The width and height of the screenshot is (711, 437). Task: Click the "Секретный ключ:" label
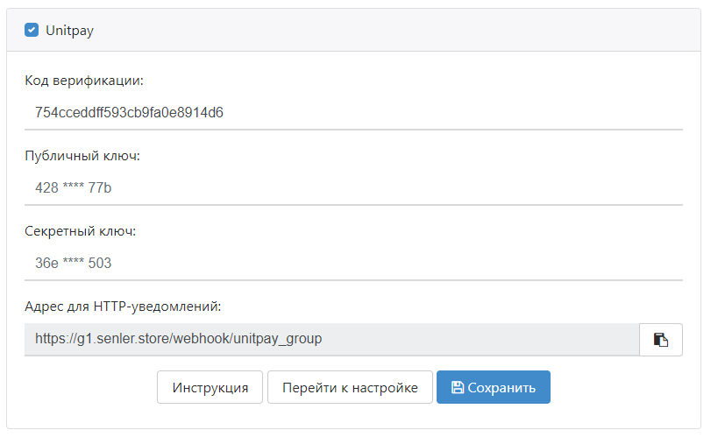(81, 231)
